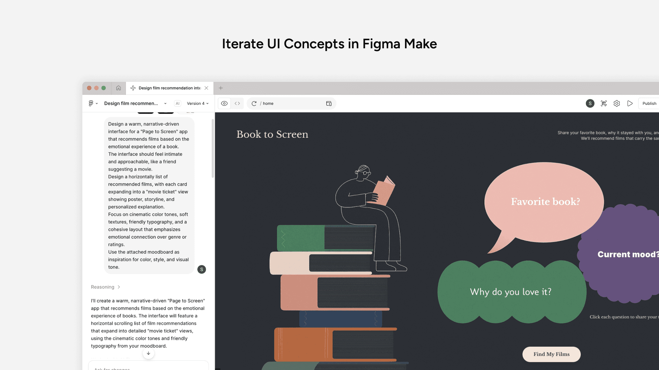Click the pink Favorite book? bubble
Viewport: 659px width, 370px height.
pos(545,202)
